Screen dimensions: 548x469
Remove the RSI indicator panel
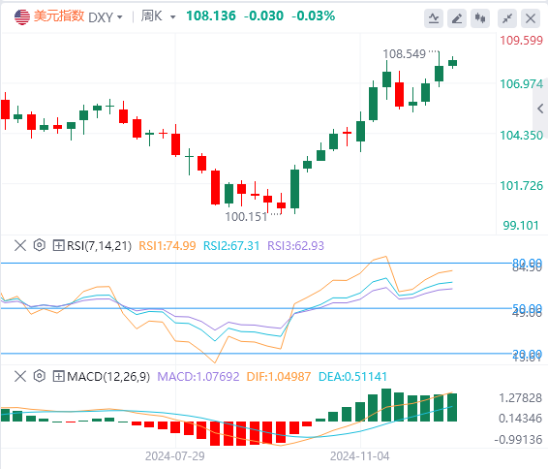pyautogui.click(x=20, y=245)
